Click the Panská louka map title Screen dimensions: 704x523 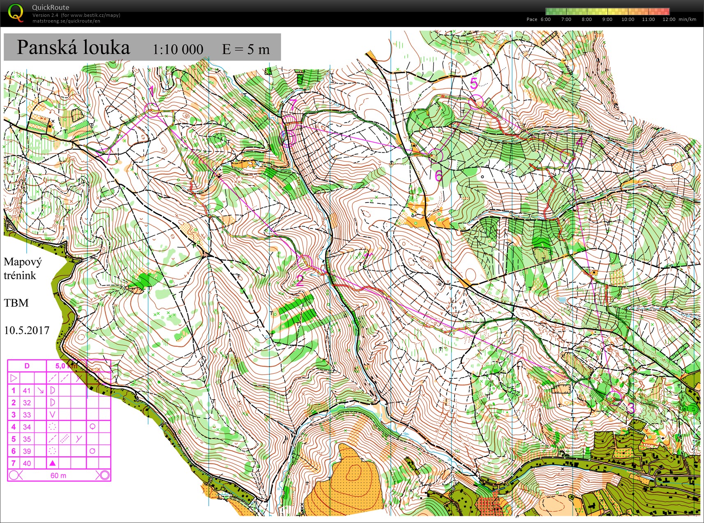click(73, 48)
